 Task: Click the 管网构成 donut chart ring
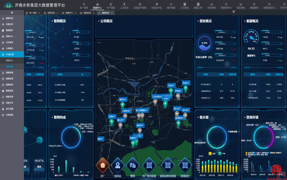coord(62,137)
